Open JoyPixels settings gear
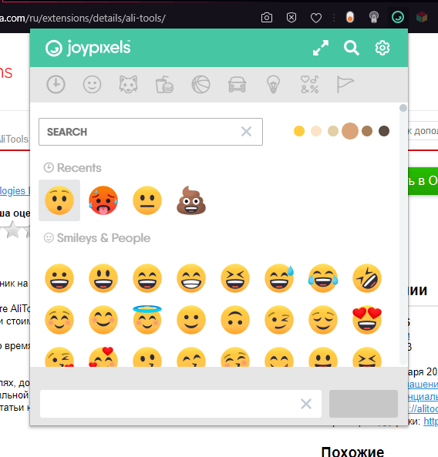Screen dimensions: 438x457 pos(382,48)
